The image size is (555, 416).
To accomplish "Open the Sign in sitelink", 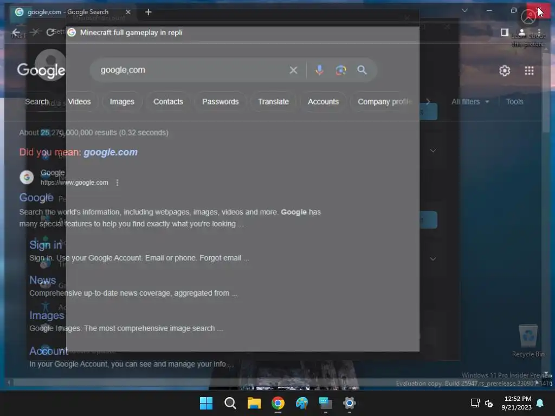I will click(x=46, y=245).
